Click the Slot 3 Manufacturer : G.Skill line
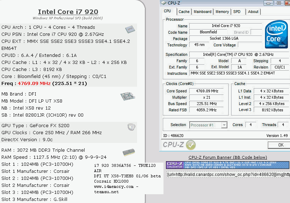 [34, 199]
